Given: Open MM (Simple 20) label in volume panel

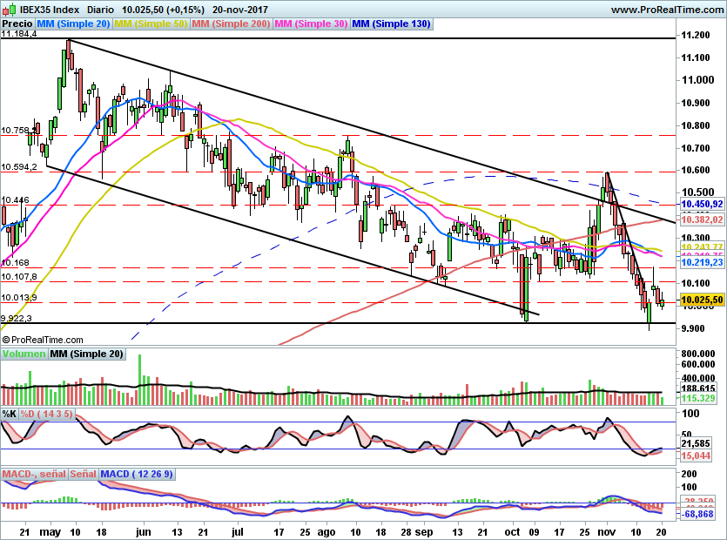Looking at the screenshot, I should tap(86, 354).
